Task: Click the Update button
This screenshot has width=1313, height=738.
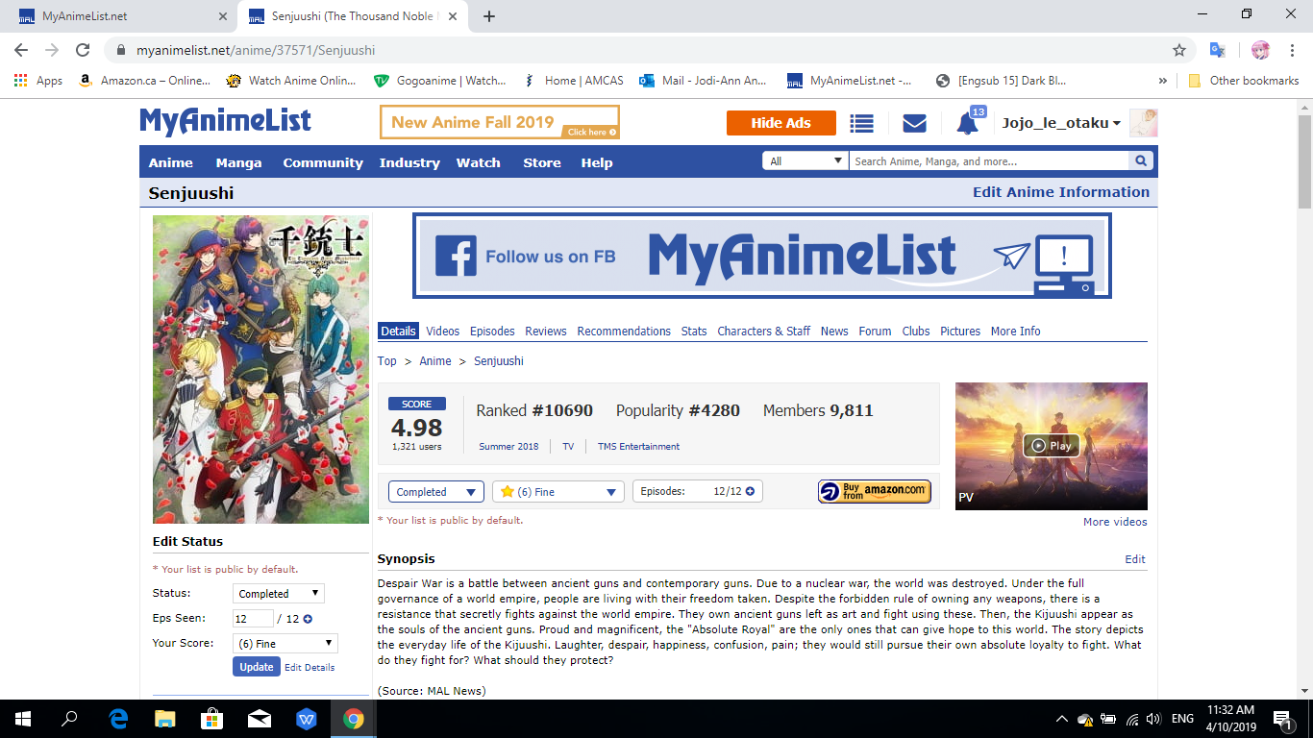Action: coord(256,666)
